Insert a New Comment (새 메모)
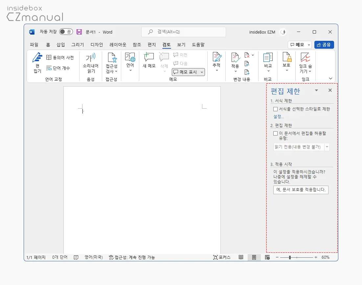Viewport: 362px width, 285px height. click(149, 60)
